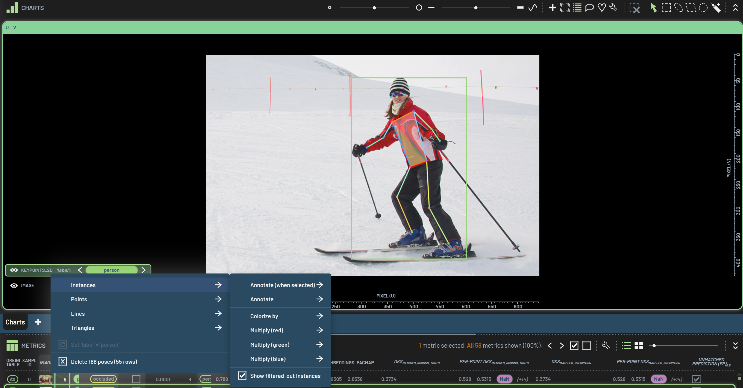Uncheck Show filtered-out instances
The height and width of the screenshot is (388, 743).
(242, 376)
